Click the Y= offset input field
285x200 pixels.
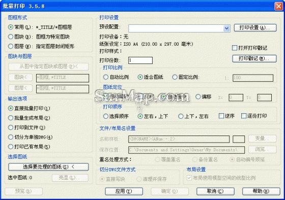coord(264,97)
